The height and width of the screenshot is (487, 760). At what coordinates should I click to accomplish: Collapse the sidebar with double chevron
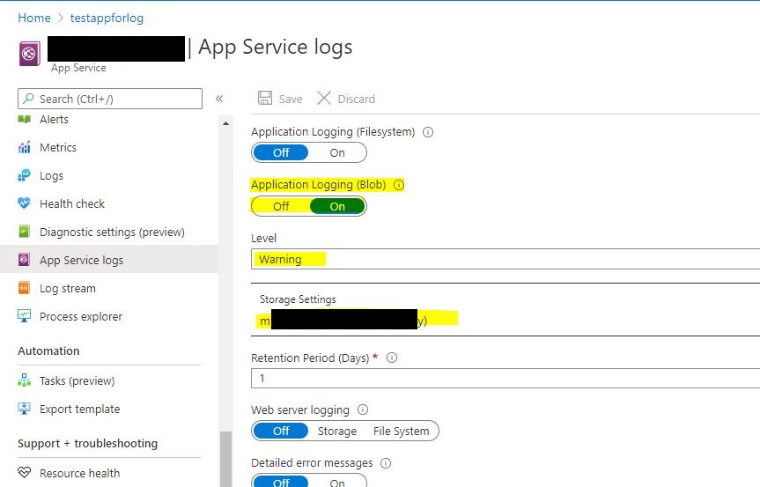tap(219, 99)
